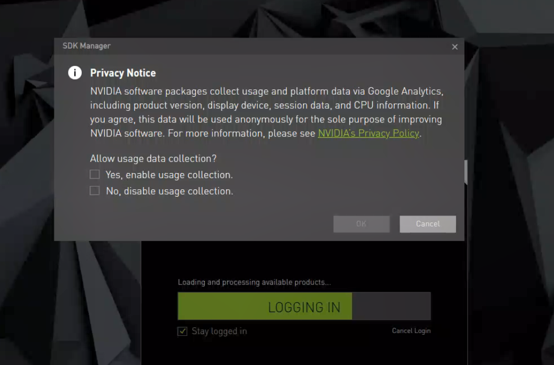Viewport: 554px width, 365px height.
Task: Click the Privacy Notice info icon
Action: click(75, 73)
